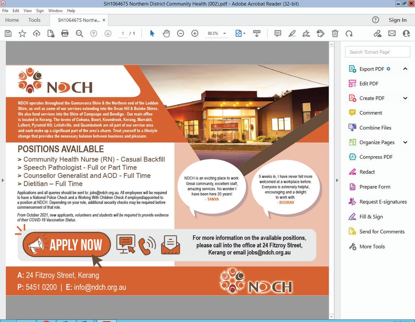Viewport: 415px width, 322px height.
Task: Open the Combine Files tool
Action: click(x=375, y=128)
